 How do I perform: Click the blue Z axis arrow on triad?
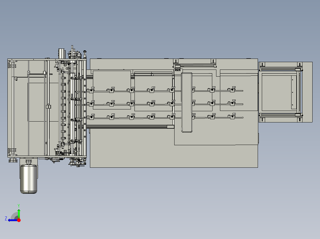click(12, 220)
